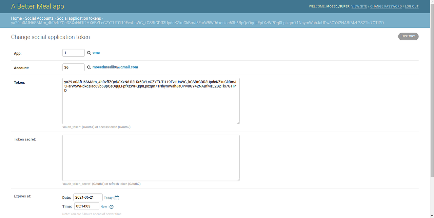Open the clock time picker icon

pyautogui.click(x=112, y=206)
